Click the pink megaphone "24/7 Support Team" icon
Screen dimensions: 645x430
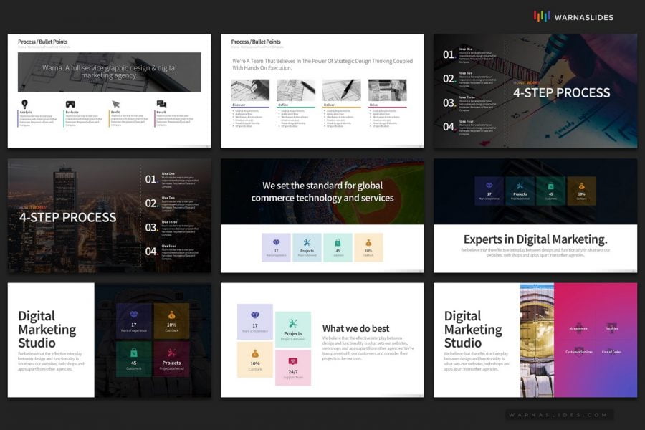(x=293, y=360)
